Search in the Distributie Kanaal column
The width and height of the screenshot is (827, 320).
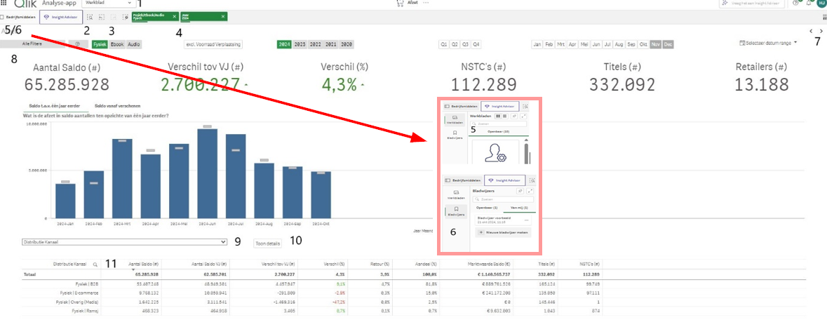(x=95, y=263)
